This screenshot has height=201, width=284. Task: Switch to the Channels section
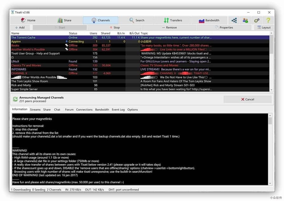100,20
